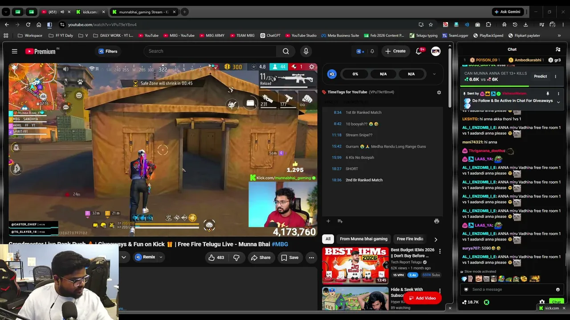
Task: Share the video
Action: [x=261, y=257]
